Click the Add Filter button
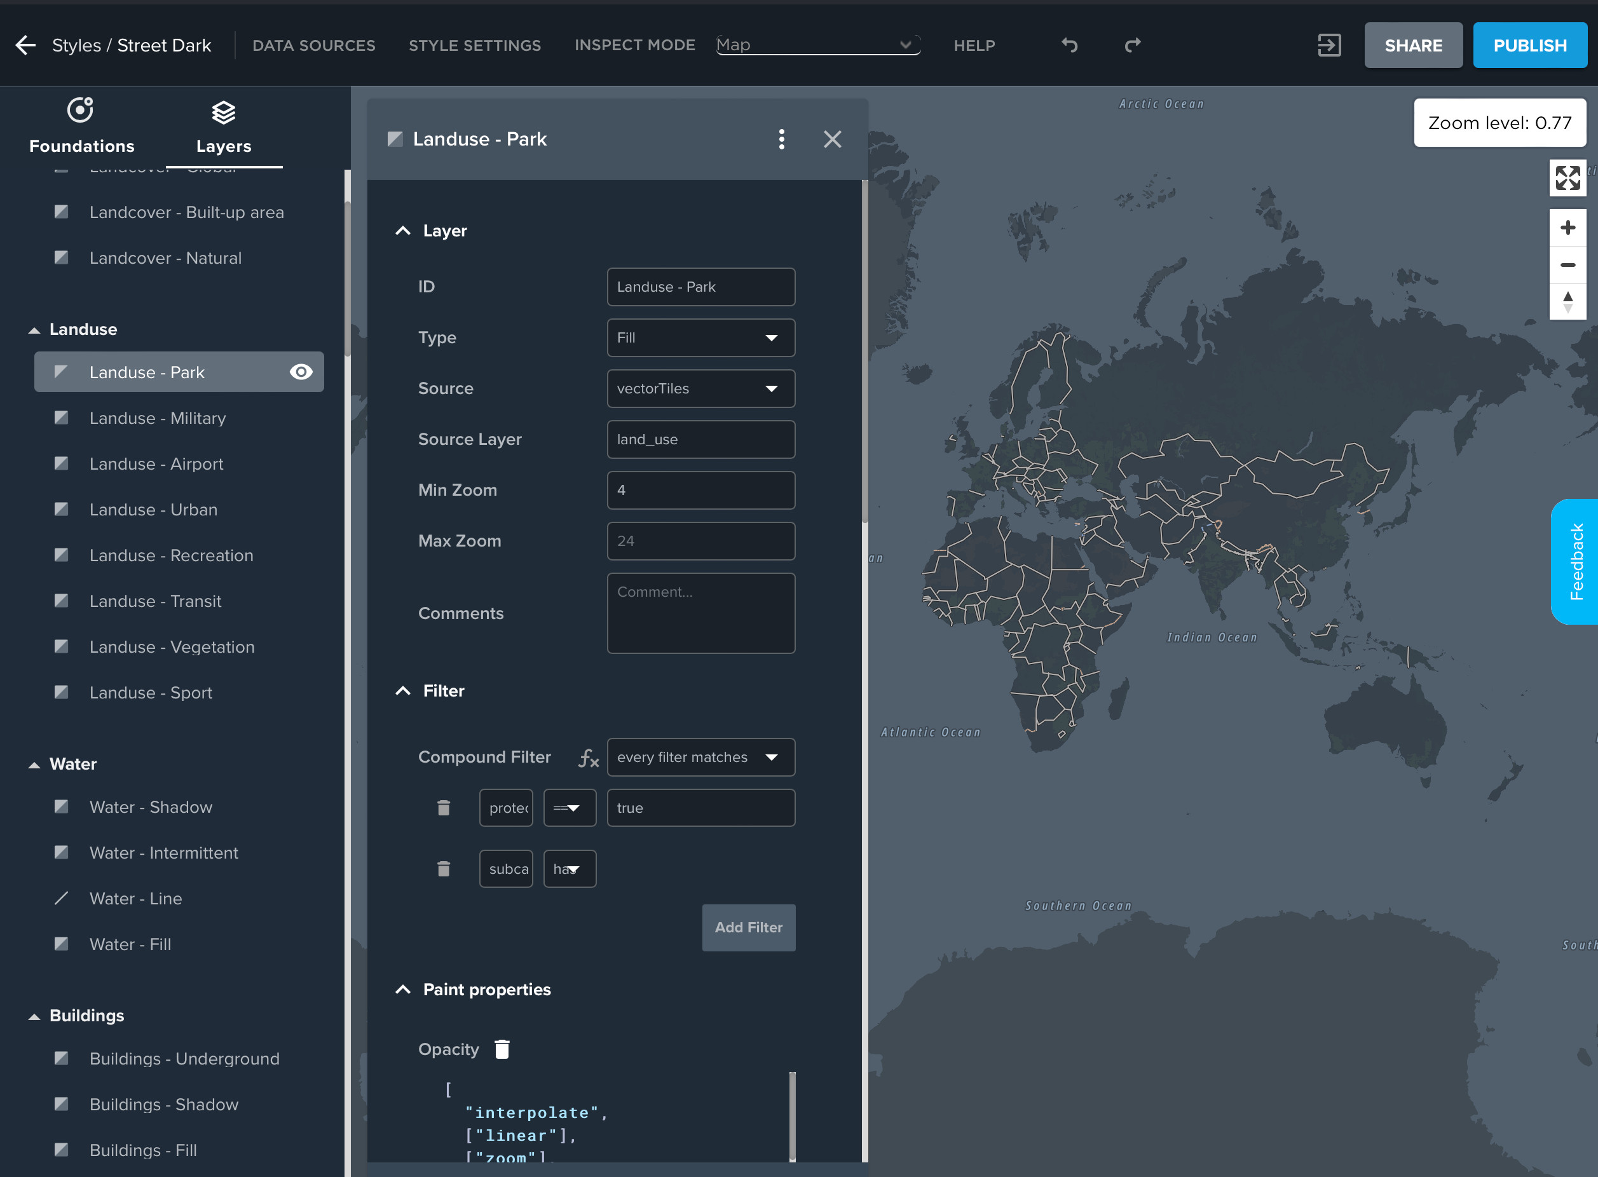Image resolution: width=1598 pixels, height=1177 pixels. (x=748, y=928)
